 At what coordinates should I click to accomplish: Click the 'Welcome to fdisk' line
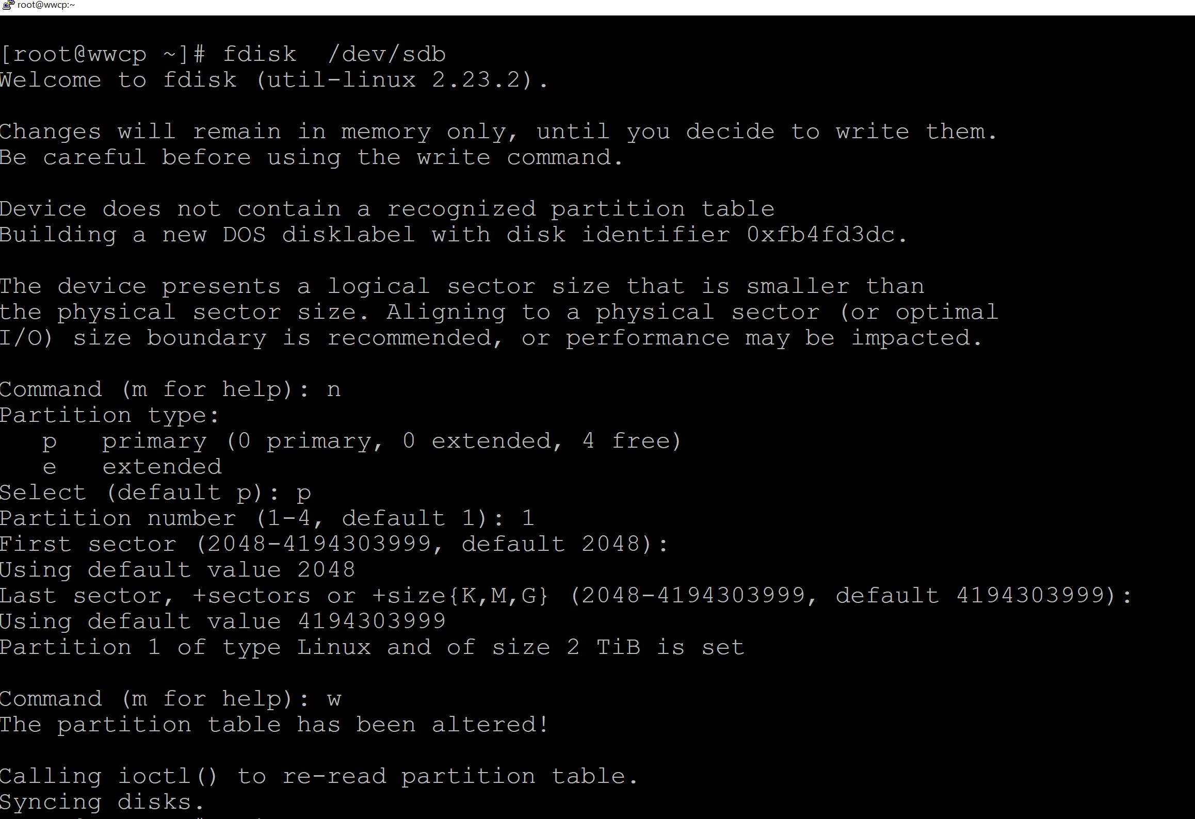[274, 80]
